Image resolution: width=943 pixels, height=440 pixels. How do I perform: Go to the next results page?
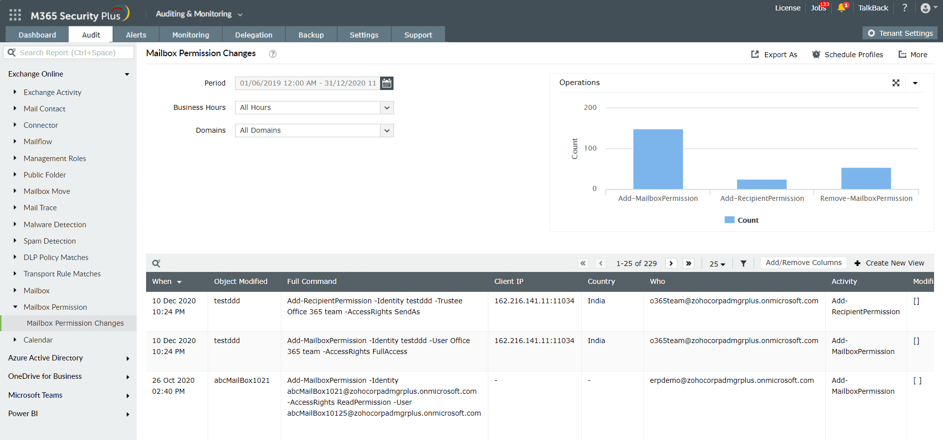pyautogui.click(x=671, y=264)
